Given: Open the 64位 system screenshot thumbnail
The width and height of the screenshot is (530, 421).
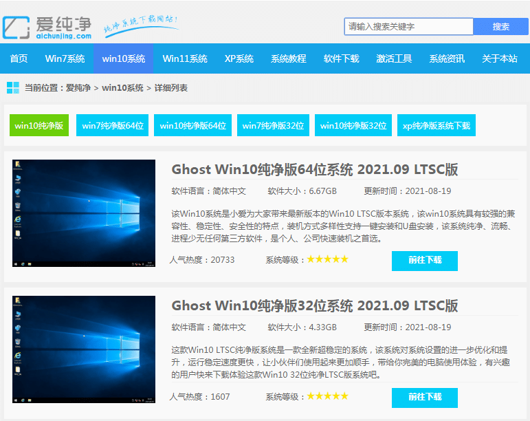Looking at the screenshot, I should coord(84,213).
